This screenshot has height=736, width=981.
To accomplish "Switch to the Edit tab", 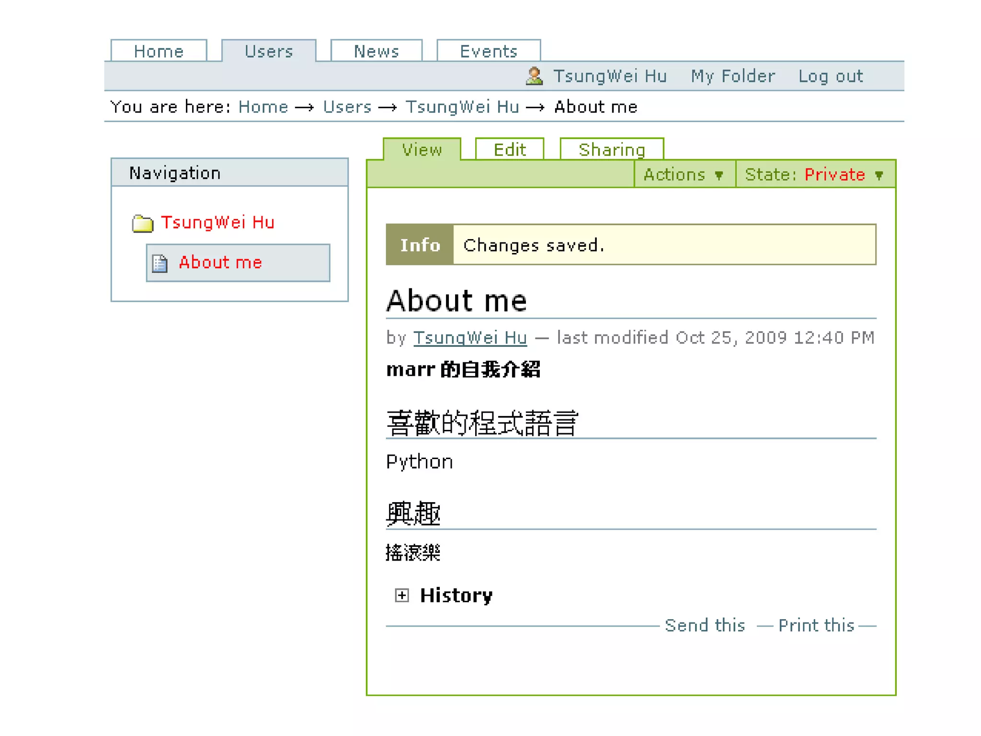I will click(509, 149).
